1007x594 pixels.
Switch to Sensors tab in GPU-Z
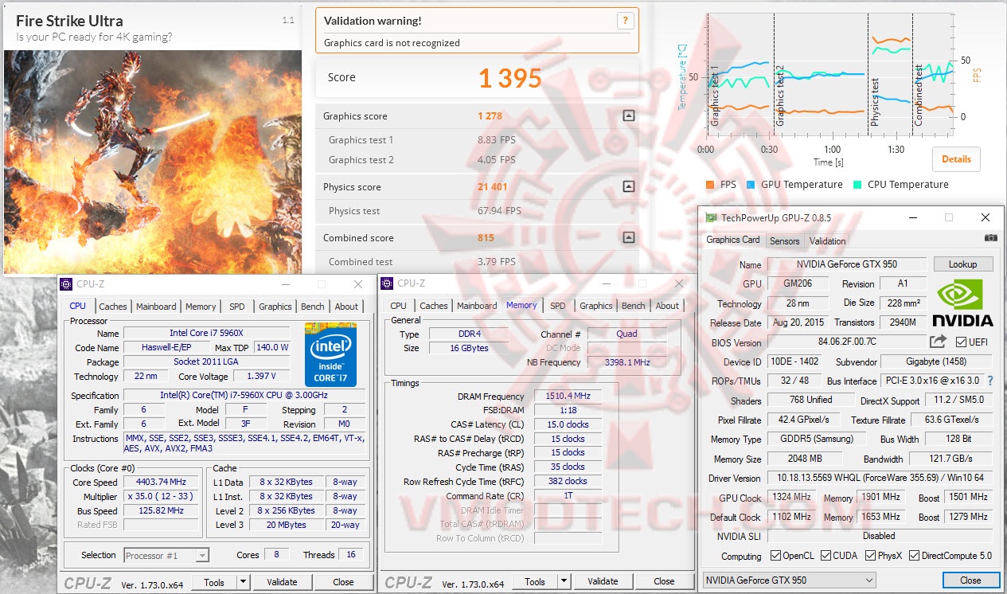[x=784, y=240]
